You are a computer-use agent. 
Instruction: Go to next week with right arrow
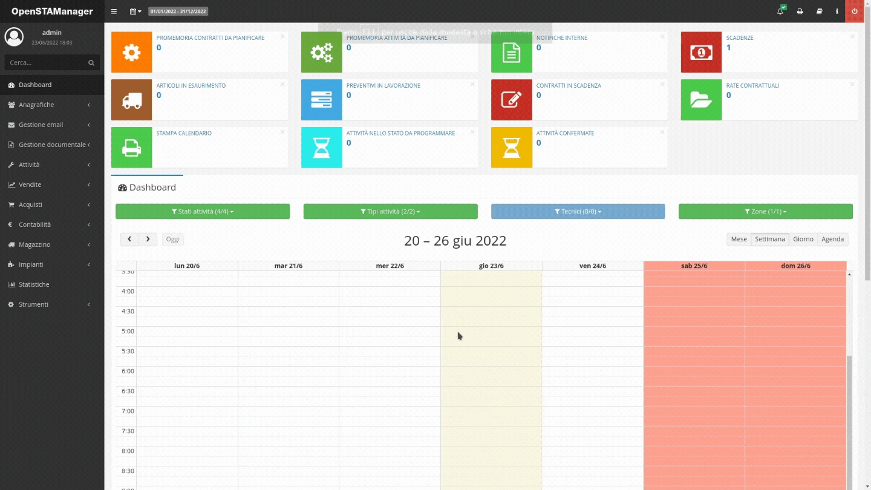(148, 240)
